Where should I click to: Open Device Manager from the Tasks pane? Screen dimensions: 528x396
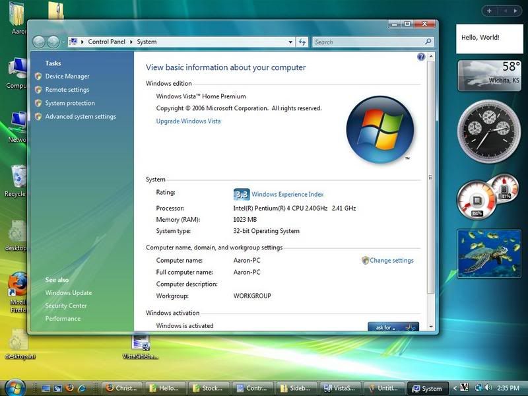tap(67, 77)
